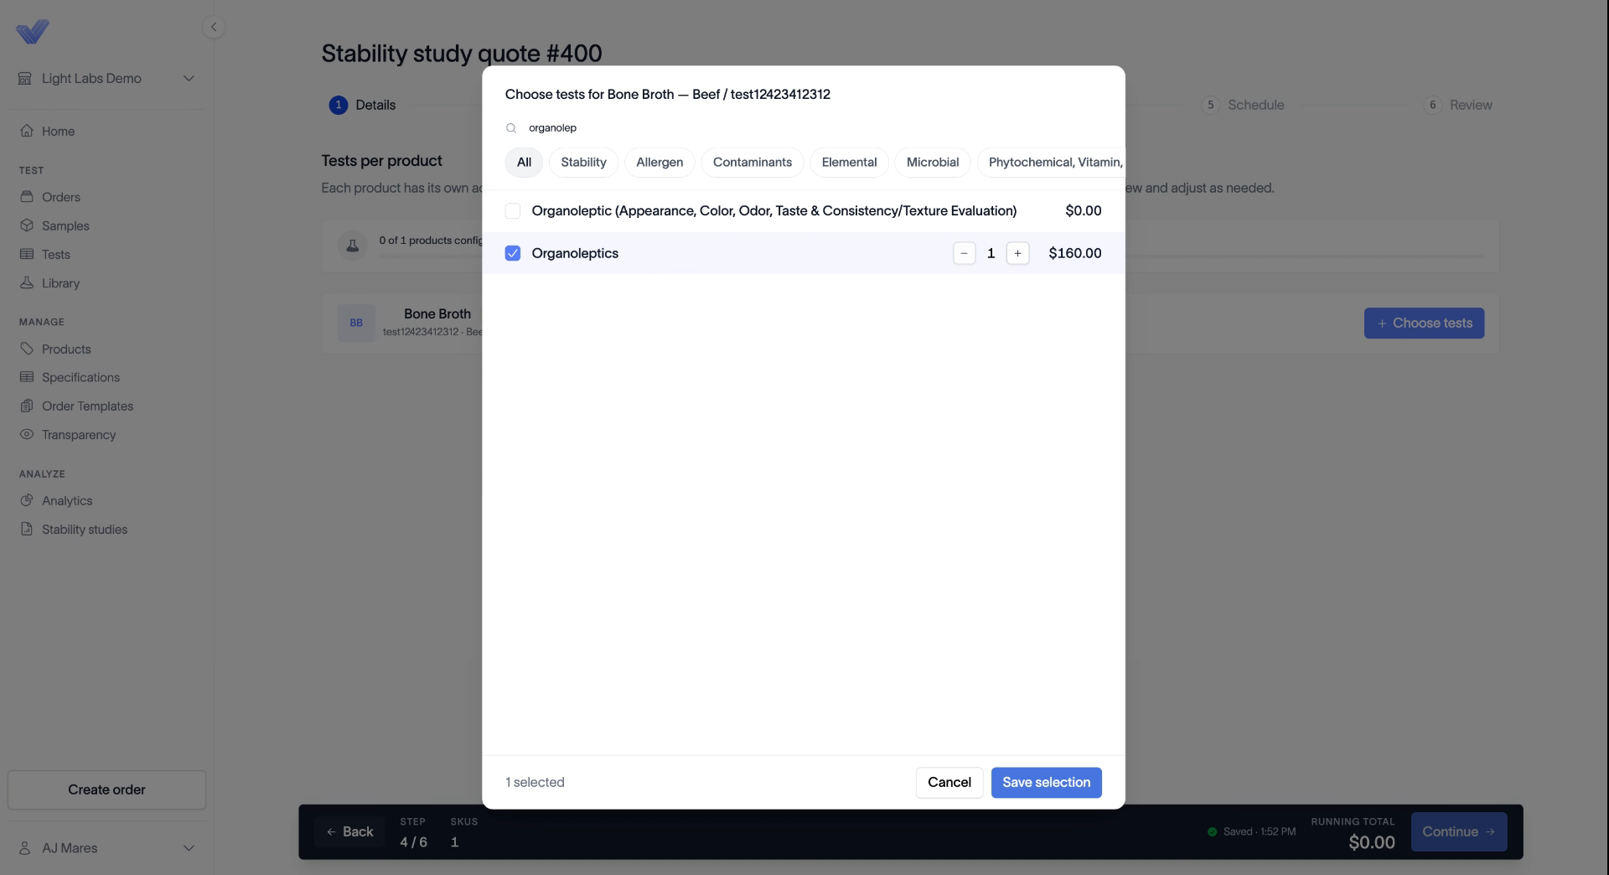Image resolution: width=1609 pixels, height=875 pixels.
Task: Click the Continue button
Action: [x=1458, y=832]
